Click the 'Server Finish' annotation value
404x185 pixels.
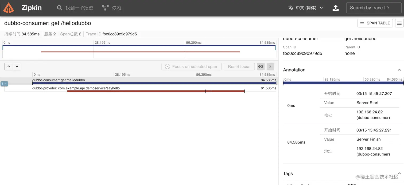coord(368,139)
